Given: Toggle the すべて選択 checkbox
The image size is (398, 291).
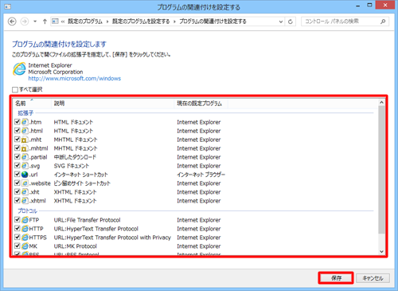Looking at the screenshot, I should pyautogui.click(x=15, y=89).
